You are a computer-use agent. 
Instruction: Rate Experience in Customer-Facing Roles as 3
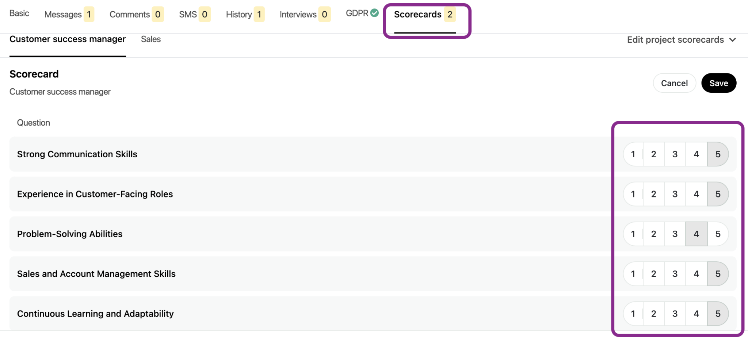tap(675, 194)
